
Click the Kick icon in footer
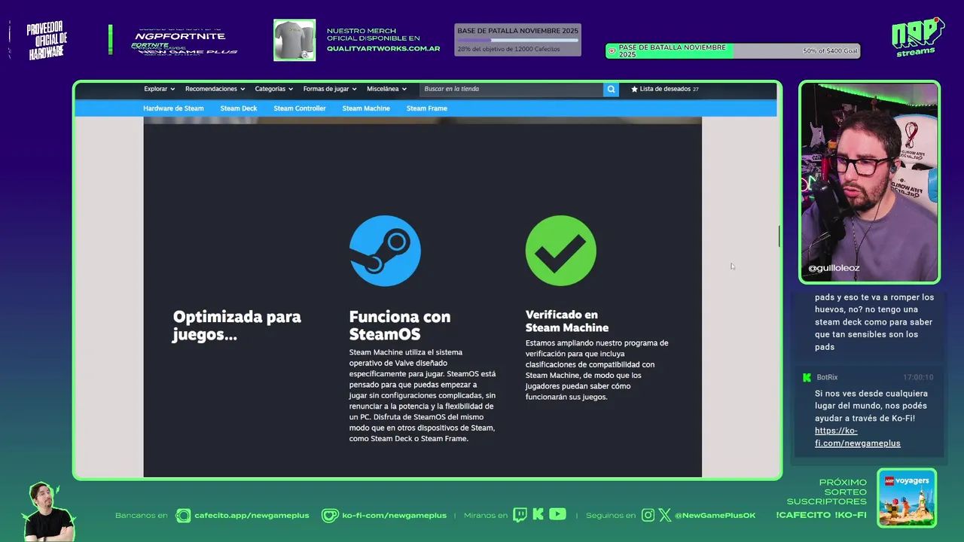click(x=538, y=515)
